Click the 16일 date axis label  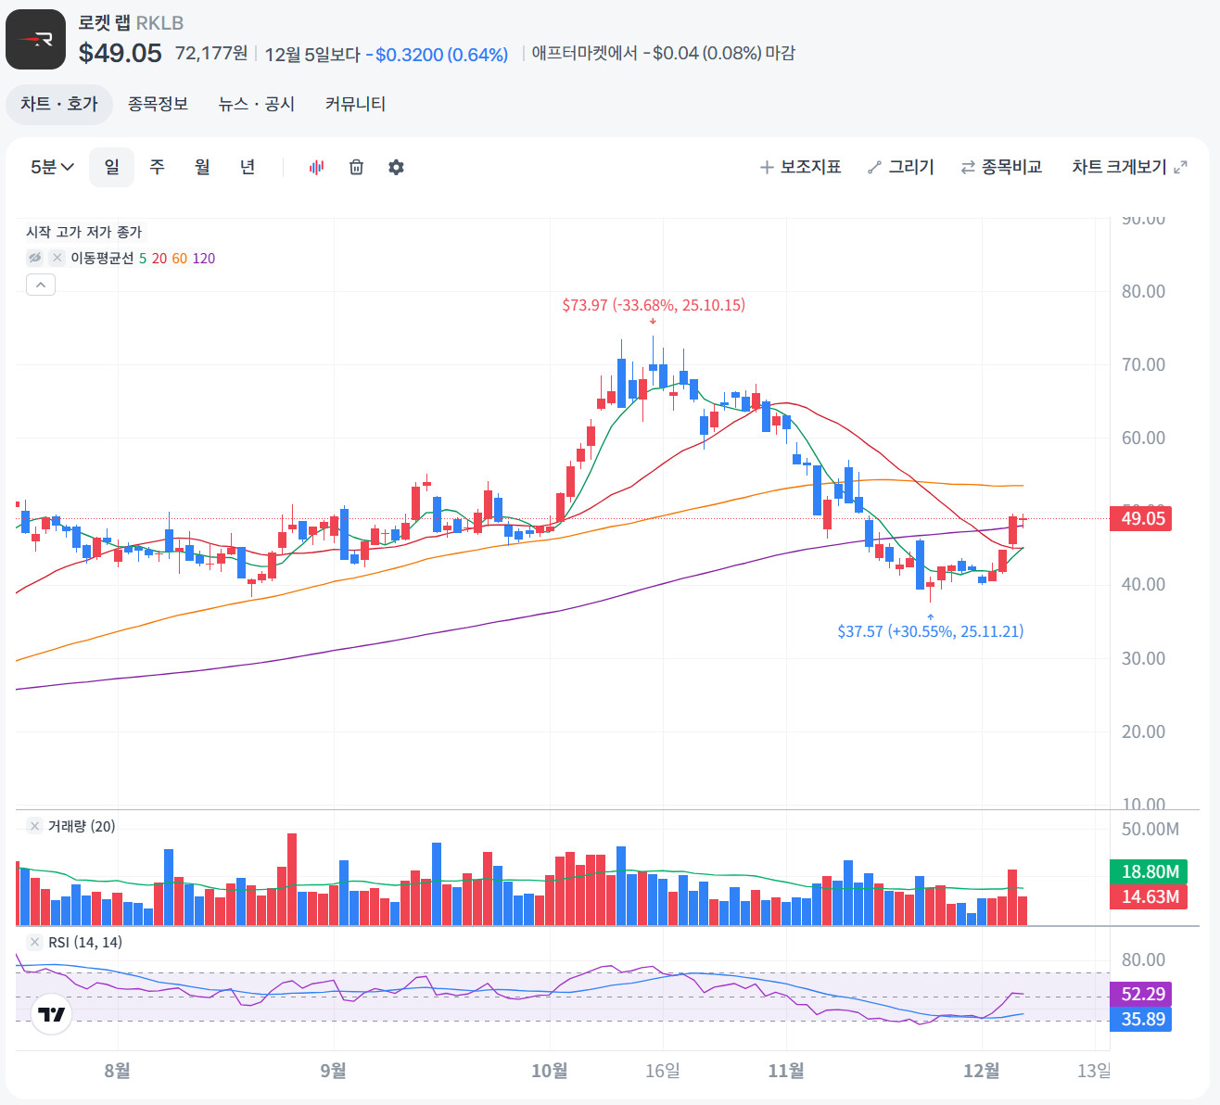(662, 1071)
